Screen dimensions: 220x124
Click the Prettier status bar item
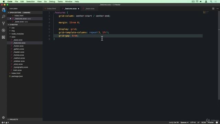211,123
